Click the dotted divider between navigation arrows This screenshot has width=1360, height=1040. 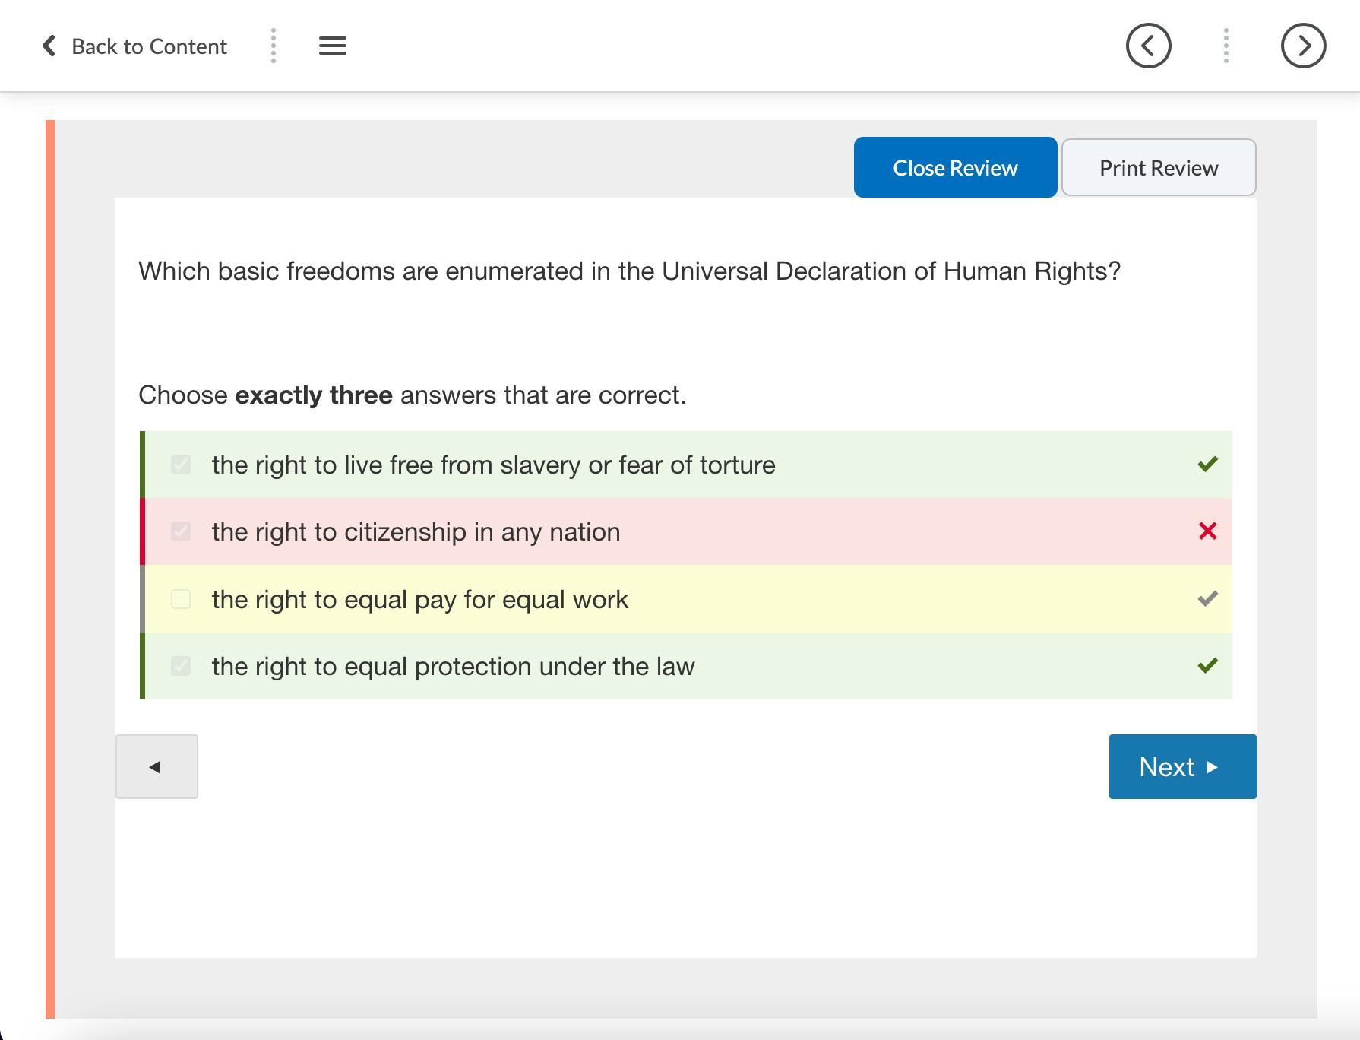point(1226,46)
